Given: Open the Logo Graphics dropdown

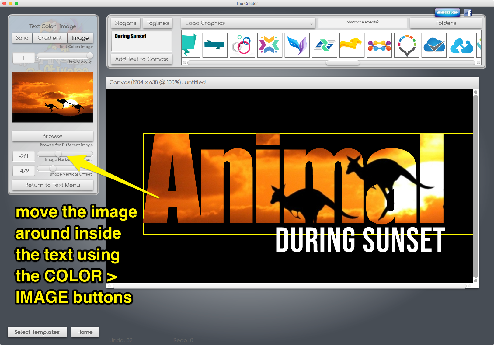Looking at the screenshot, I should click(248, 23).
